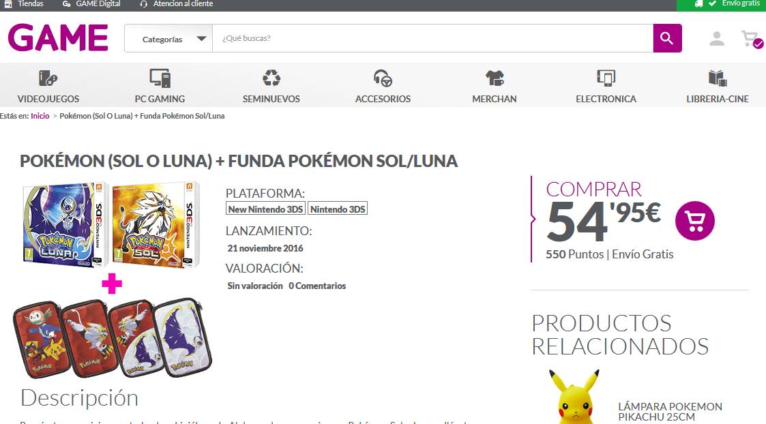Click the PC Gaming computer icon

coord(160,78)
